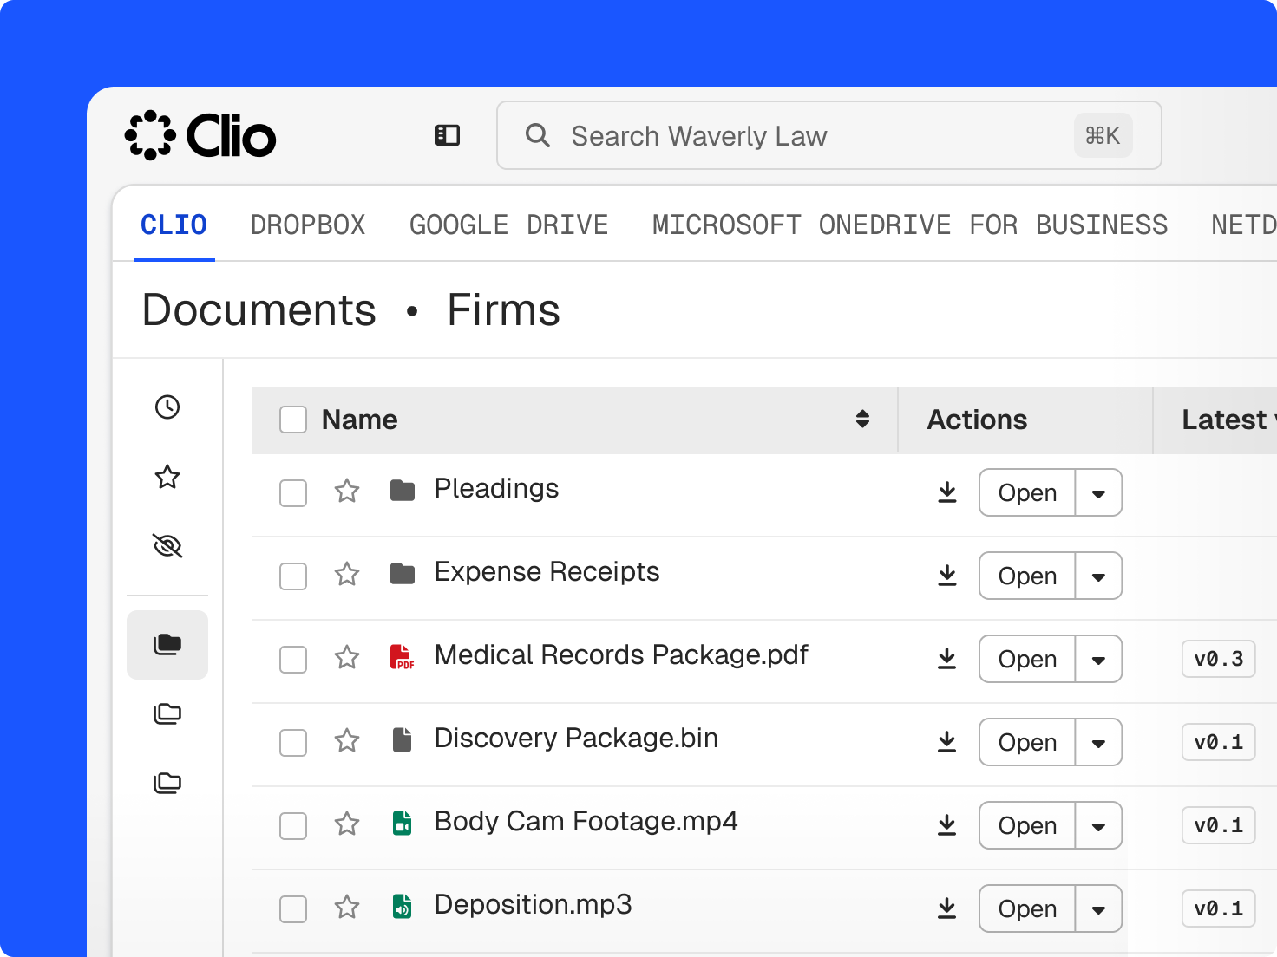Focus the Search Waverly Law field

[828, 135]
